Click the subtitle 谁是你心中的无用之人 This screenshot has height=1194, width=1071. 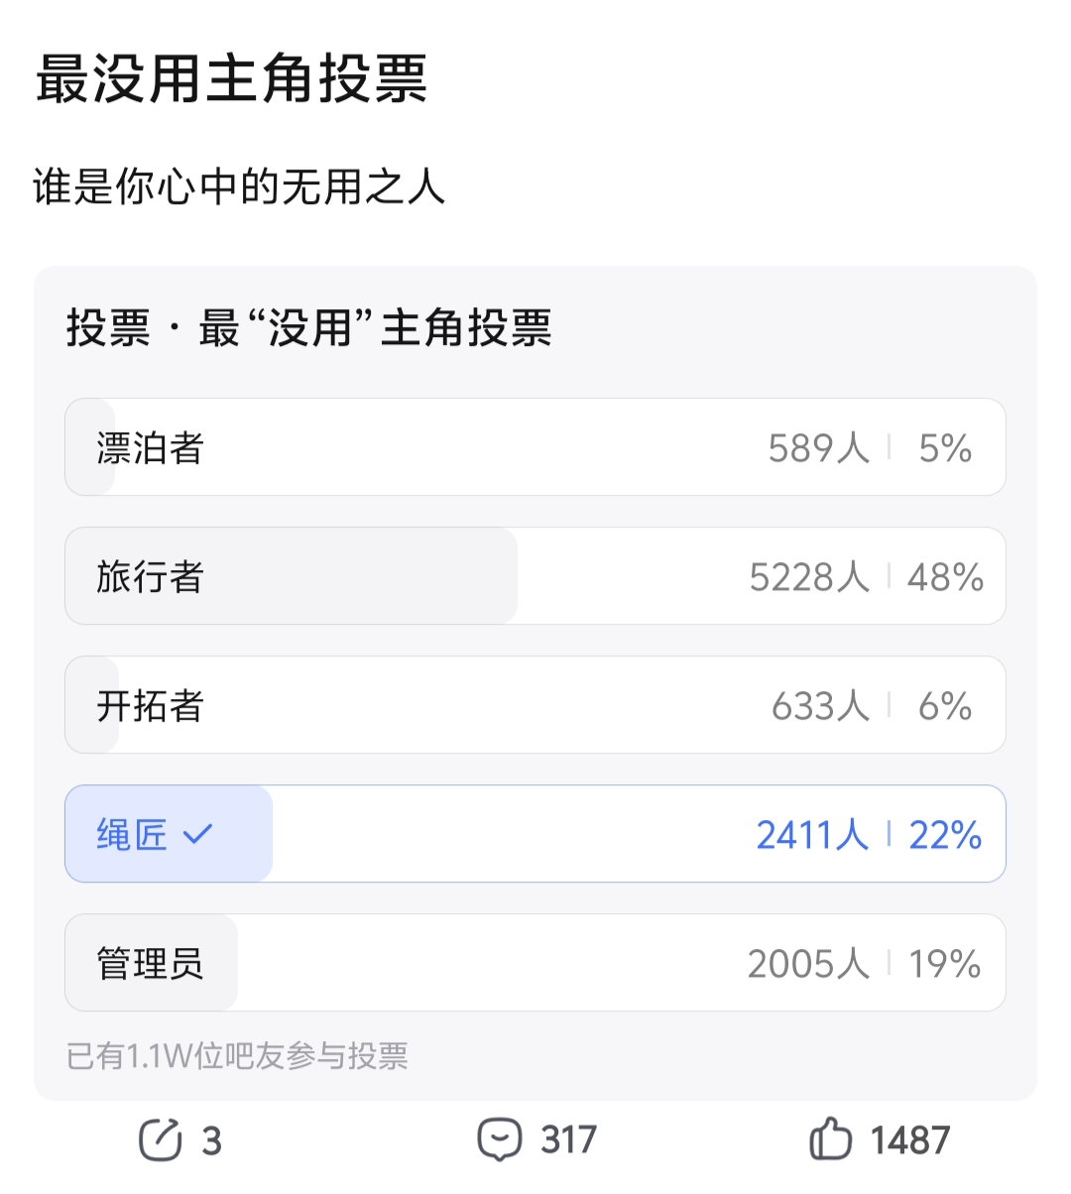239,186
